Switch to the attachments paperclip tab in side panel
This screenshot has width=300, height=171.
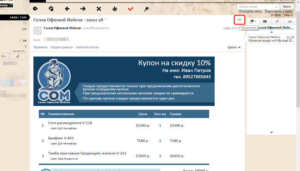[277, 21]
